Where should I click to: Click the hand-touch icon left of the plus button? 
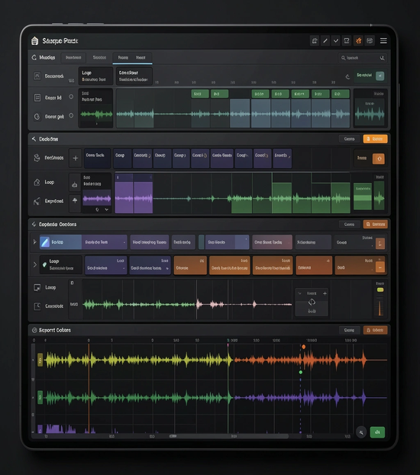(x=37, y=158)
